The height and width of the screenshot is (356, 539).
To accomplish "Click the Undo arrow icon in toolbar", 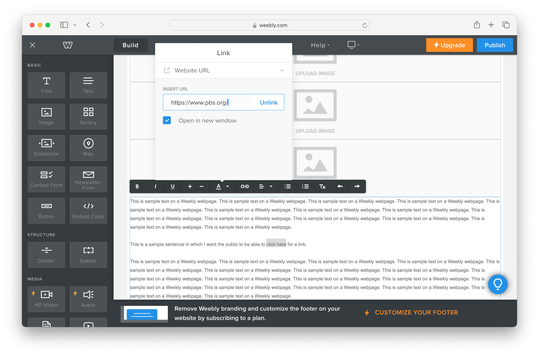I will [340, 186].
